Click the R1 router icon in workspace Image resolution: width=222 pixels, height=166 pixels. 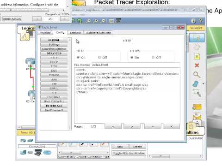pyautogui.click(x=31, y=61)
